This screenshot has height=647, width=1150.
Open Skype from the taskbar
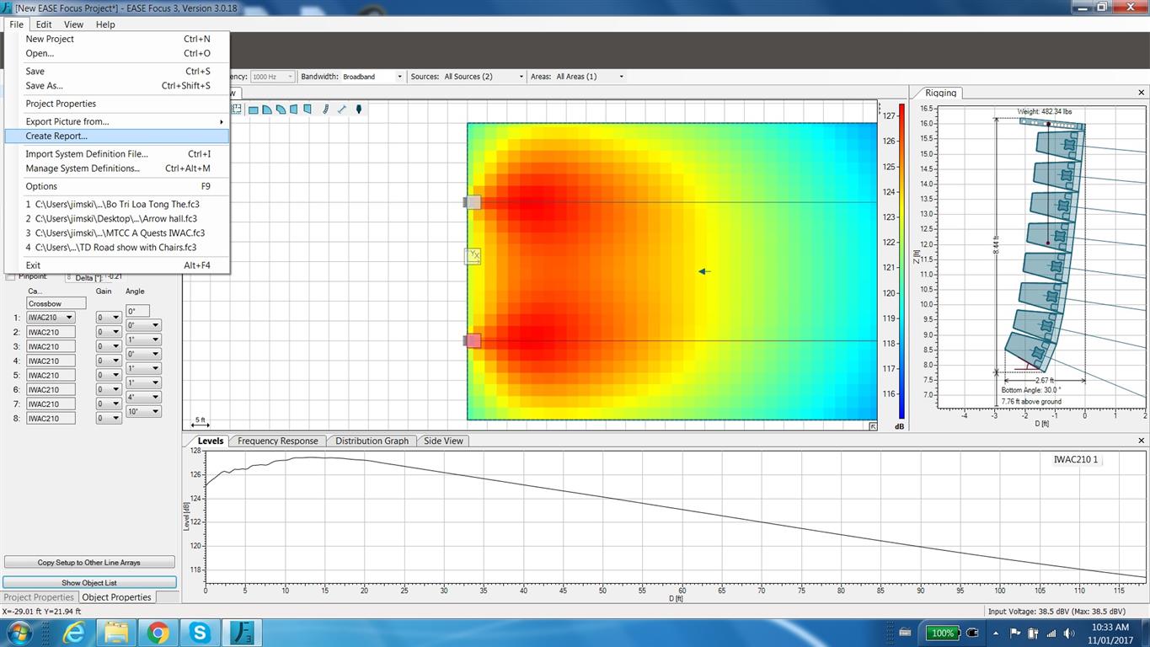coord(200,633)
